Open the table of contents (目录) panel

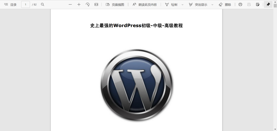point(11,5)
